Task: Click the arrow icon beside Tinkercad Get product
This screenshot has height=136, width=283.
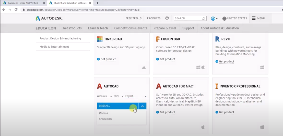Action: (98, 59)
